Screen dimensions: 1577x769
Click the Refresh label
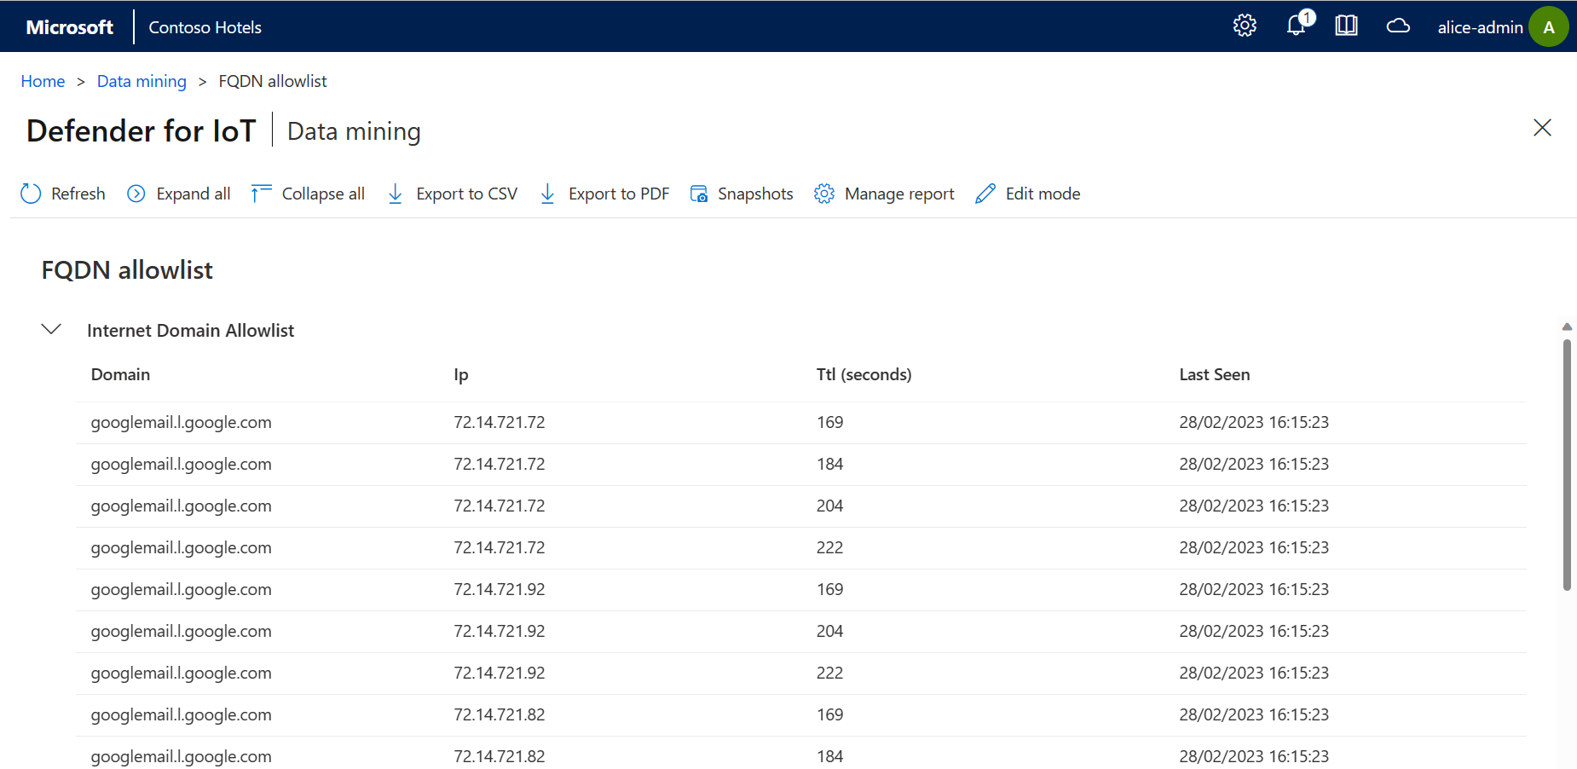pos(78,194)
